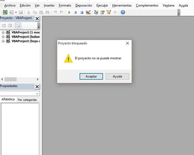Click the Paste toolbar icon
Screen dimensions: 194x155
point(41,12)
